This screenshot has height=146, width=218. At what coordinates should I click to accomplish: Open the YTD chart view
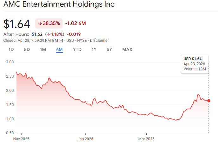77,50
